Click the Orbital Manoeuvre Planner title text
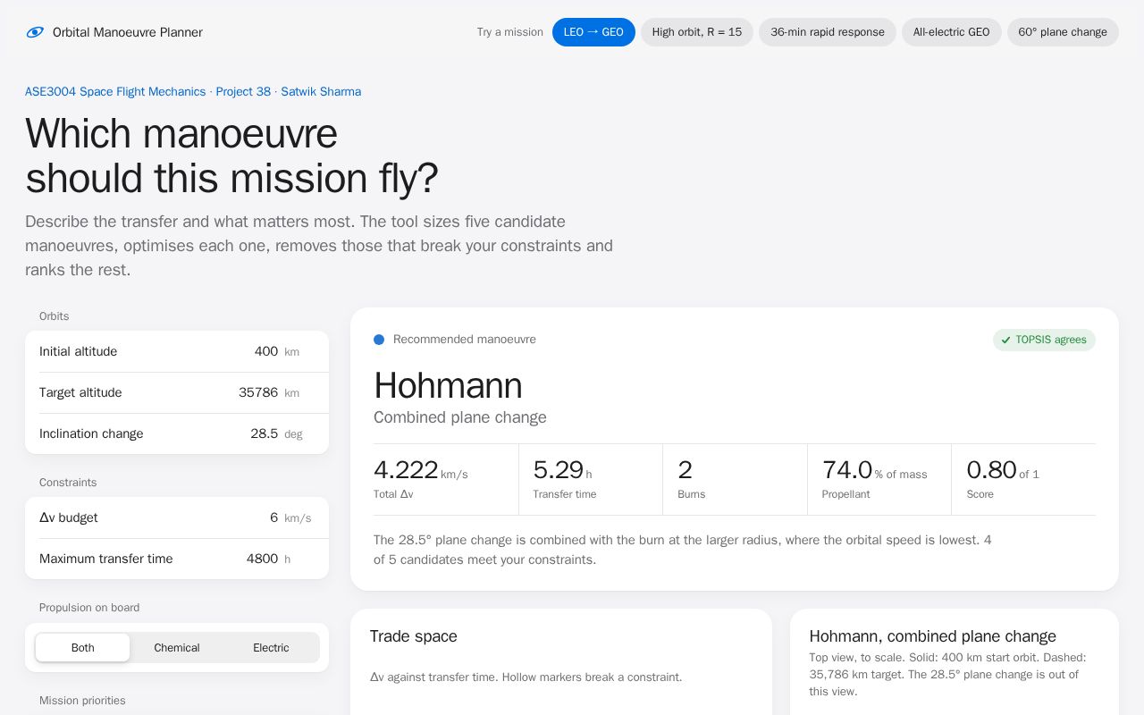This screenshot has width=1144, height=715. 128,32
